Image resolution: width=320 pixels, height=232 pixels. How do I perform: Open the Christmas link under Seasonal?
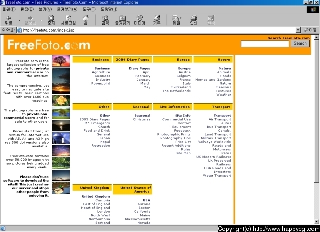point(142,119)
